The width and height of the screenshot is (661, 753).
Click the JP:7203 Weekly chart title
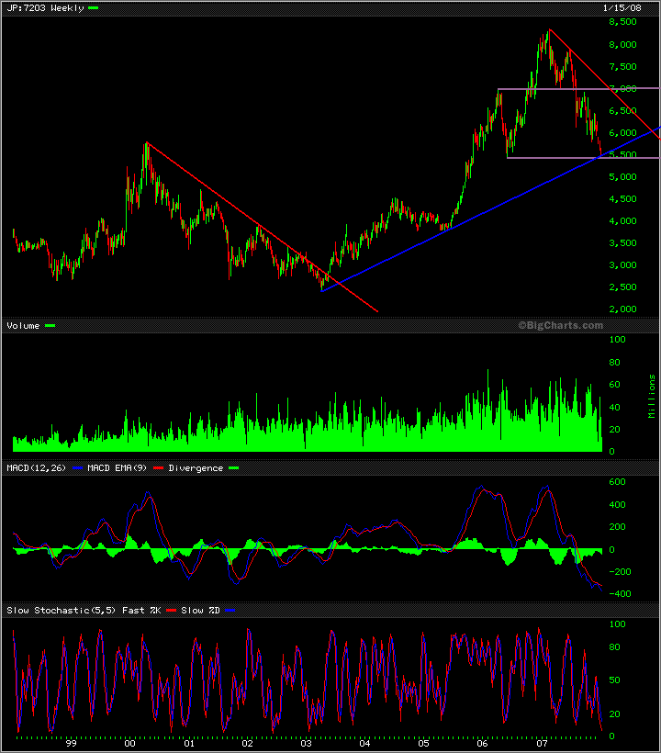44,7
